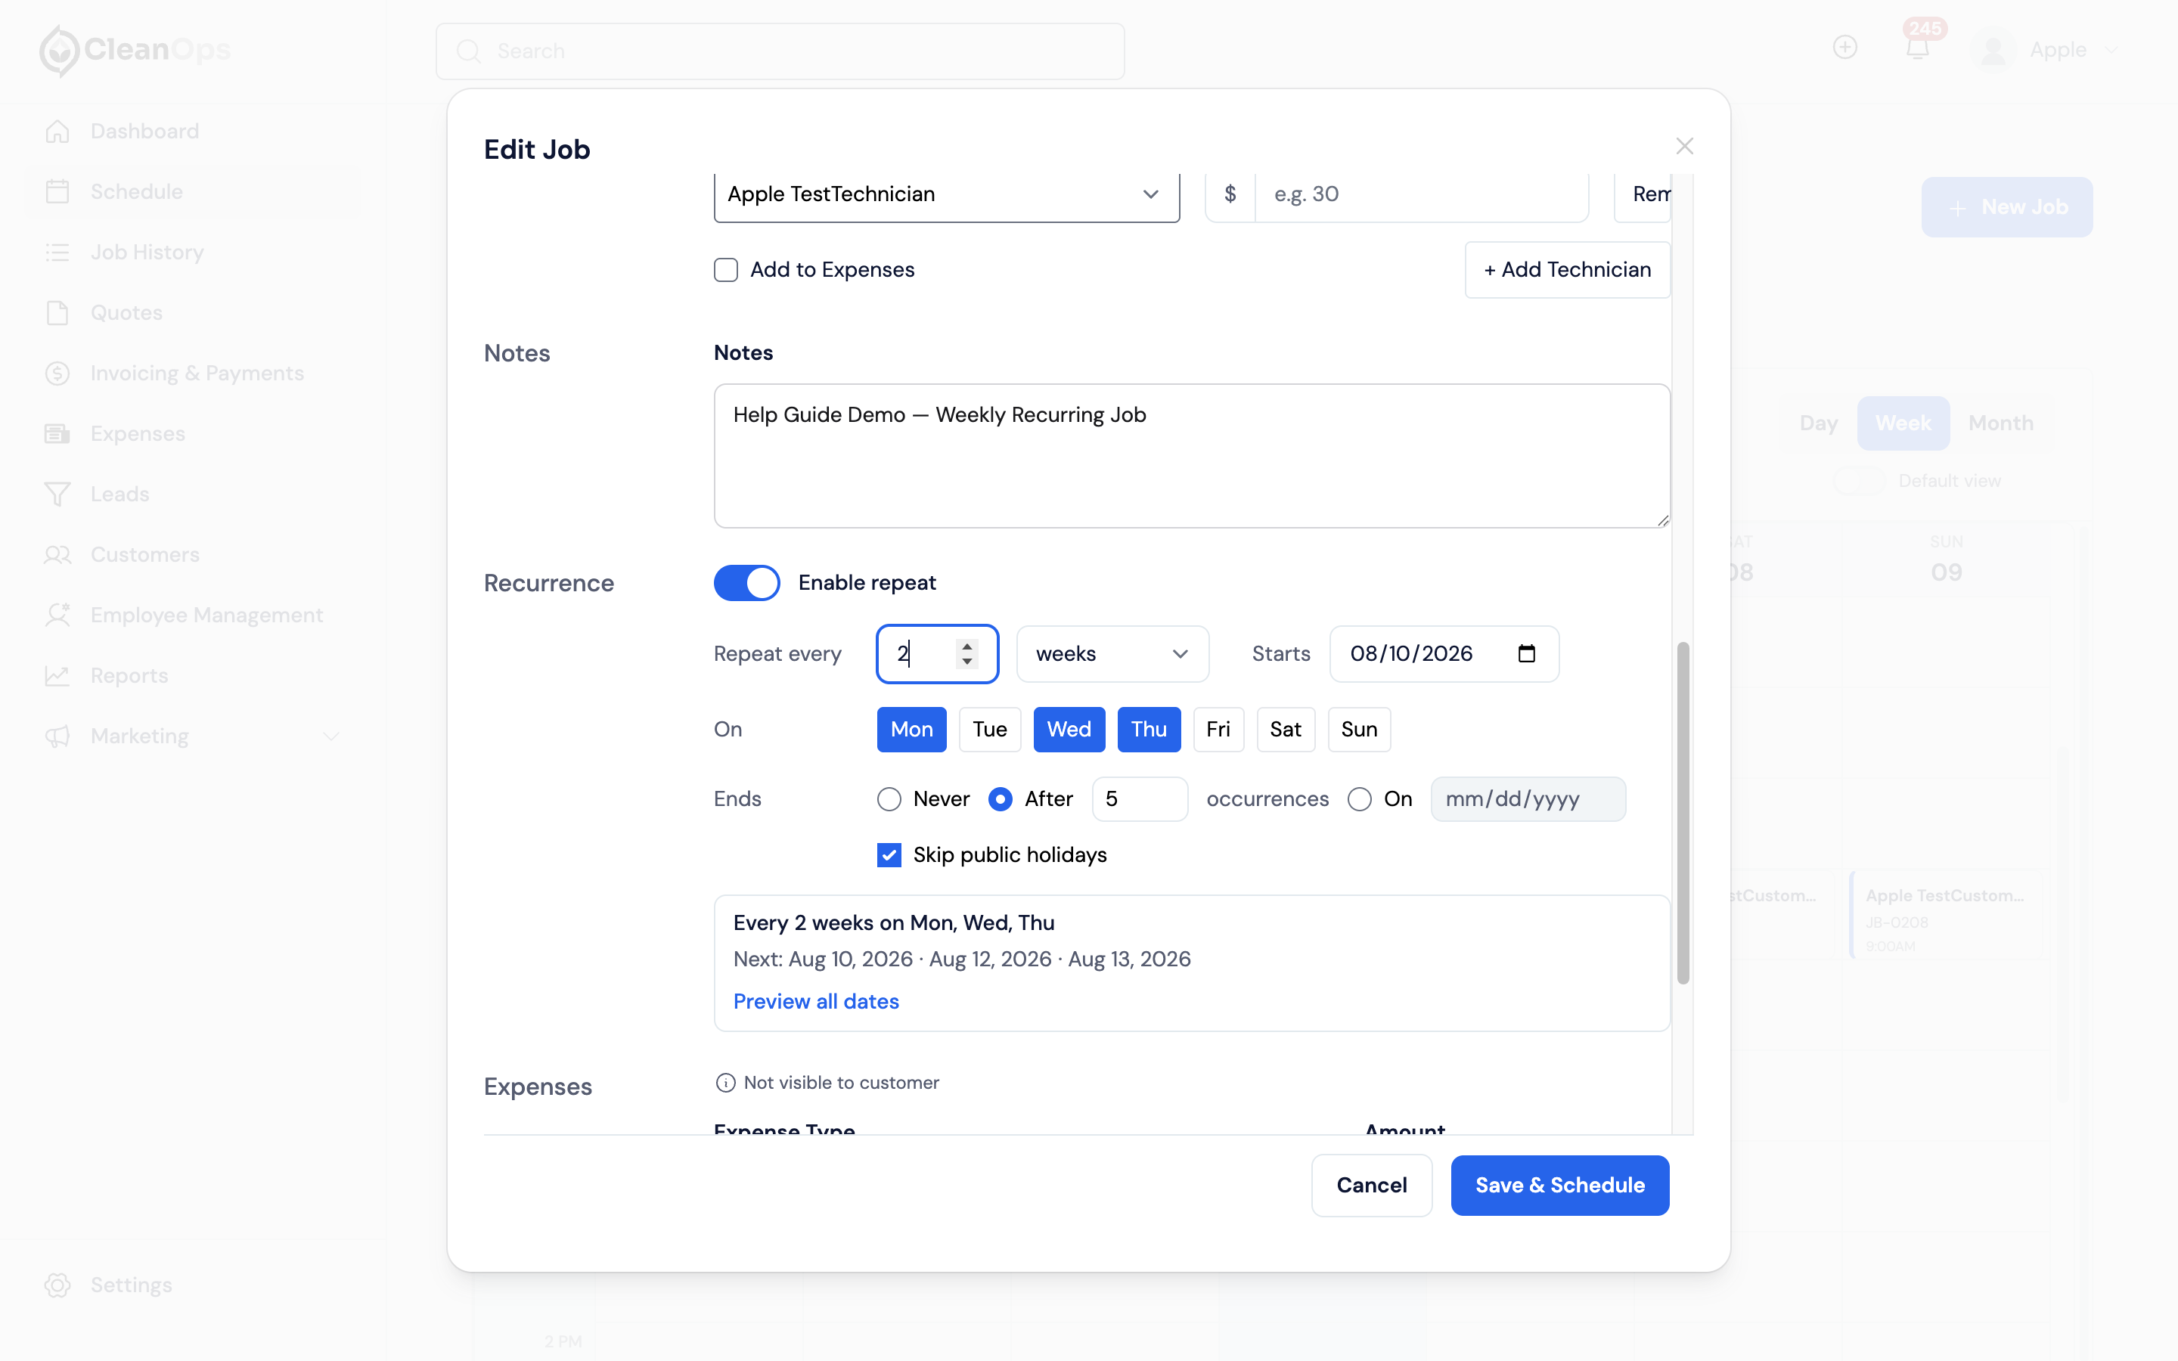Select the Fri day toggle
This screenshot has height=1361, width=2178.
click(x=1218, y=729)
